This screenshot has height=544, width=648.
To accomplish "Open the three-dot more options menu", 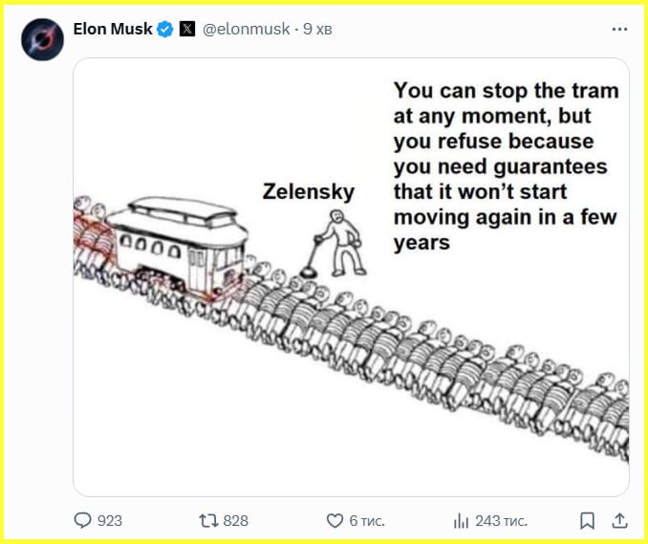I will pyautogui.click(x=619, y=30).
